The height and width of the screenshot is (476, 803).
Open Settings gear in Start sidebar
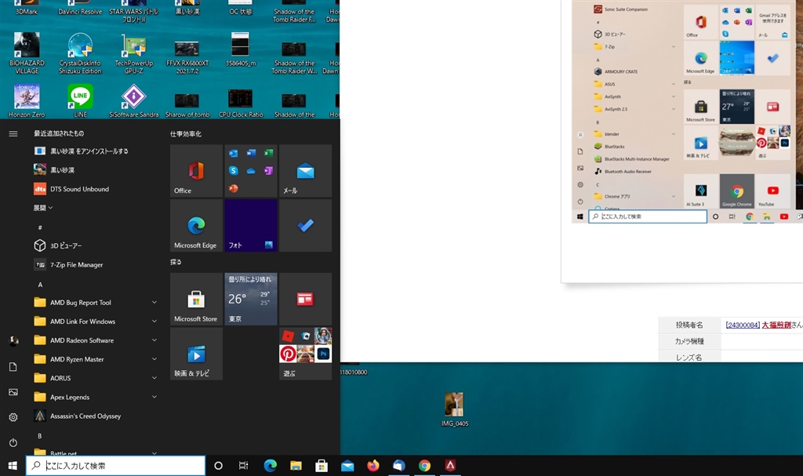[x=13, y=417]
